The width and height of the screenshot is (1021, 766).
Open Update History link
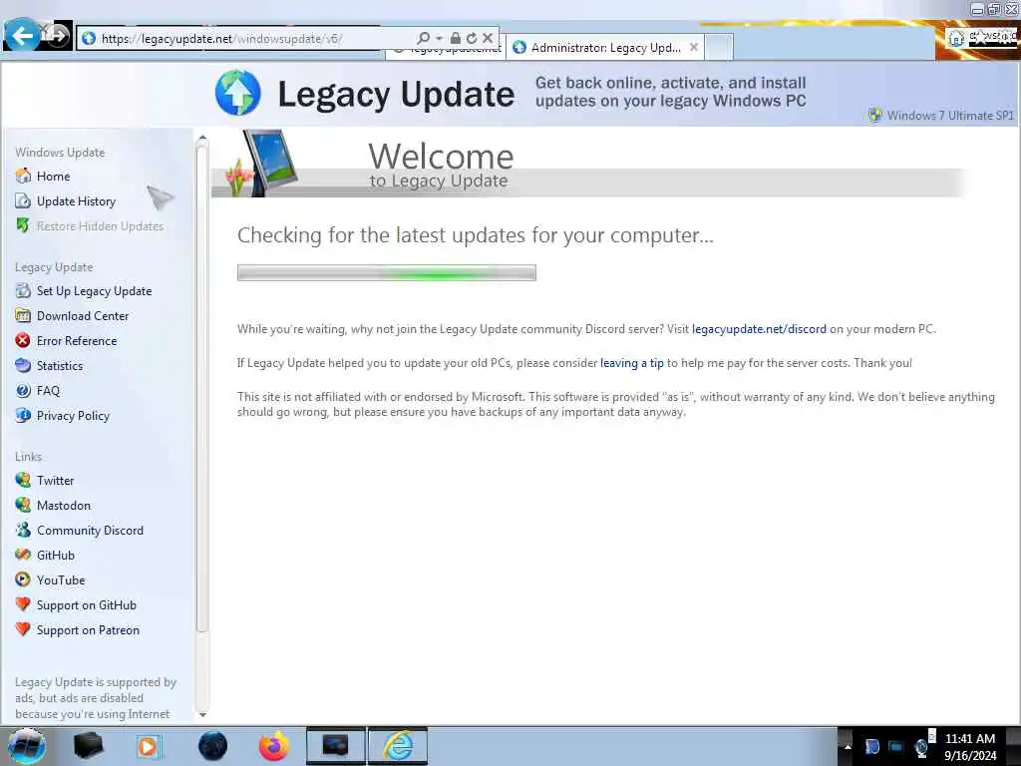pos(76,201)
